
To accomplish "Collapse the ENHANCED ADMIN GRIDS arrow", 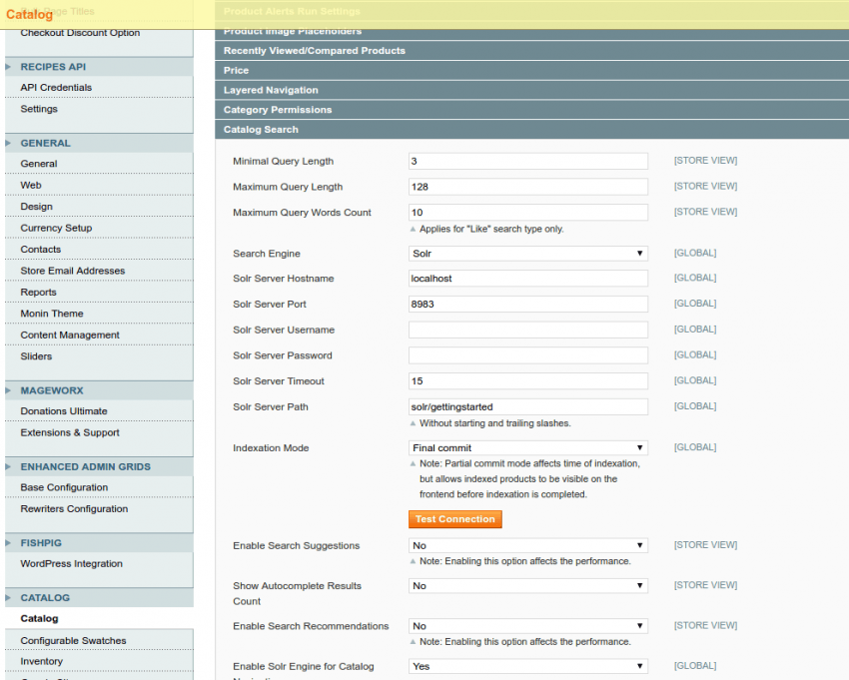I will (x=8, y=466).
